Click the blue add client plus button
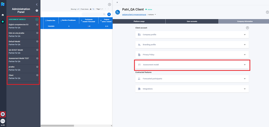 coord(109,14)
